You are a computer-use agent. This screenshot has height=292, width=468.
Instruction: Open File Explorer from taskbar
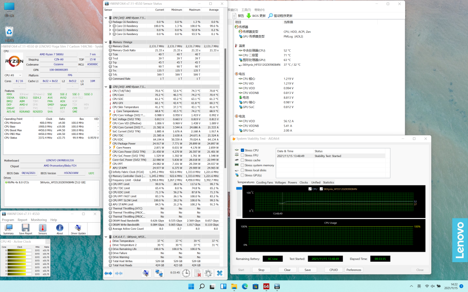coord(234,286)
